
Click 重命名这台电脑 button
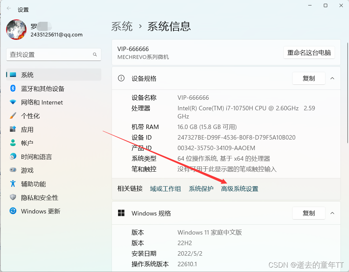(309, 52)
